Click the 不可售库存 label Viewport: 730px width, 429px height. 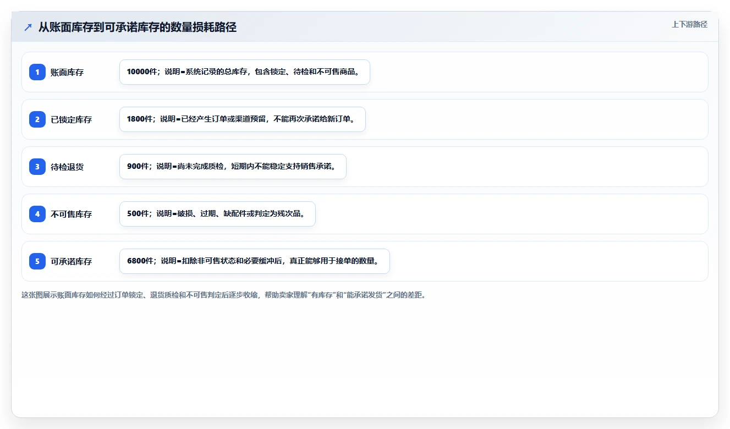coord(72,215)
